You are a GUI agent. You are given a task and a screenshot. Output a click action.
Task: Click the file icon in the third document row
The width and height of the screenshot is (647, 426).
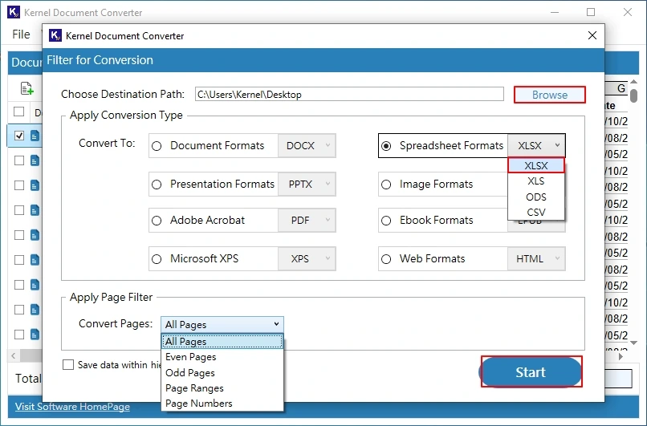35,185
